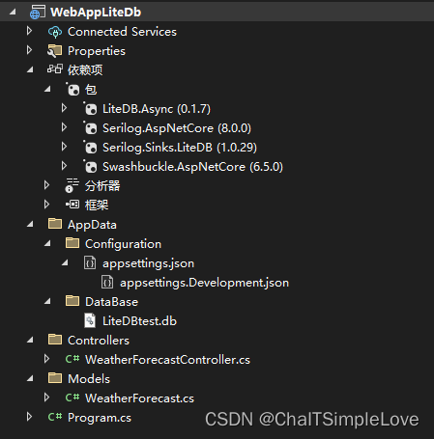Click the appsettings.json file icon

(90, 262)
